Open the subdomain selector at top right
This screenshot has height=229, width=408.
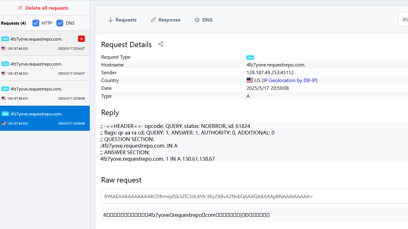pyautogui.click(x=403, y=20)
